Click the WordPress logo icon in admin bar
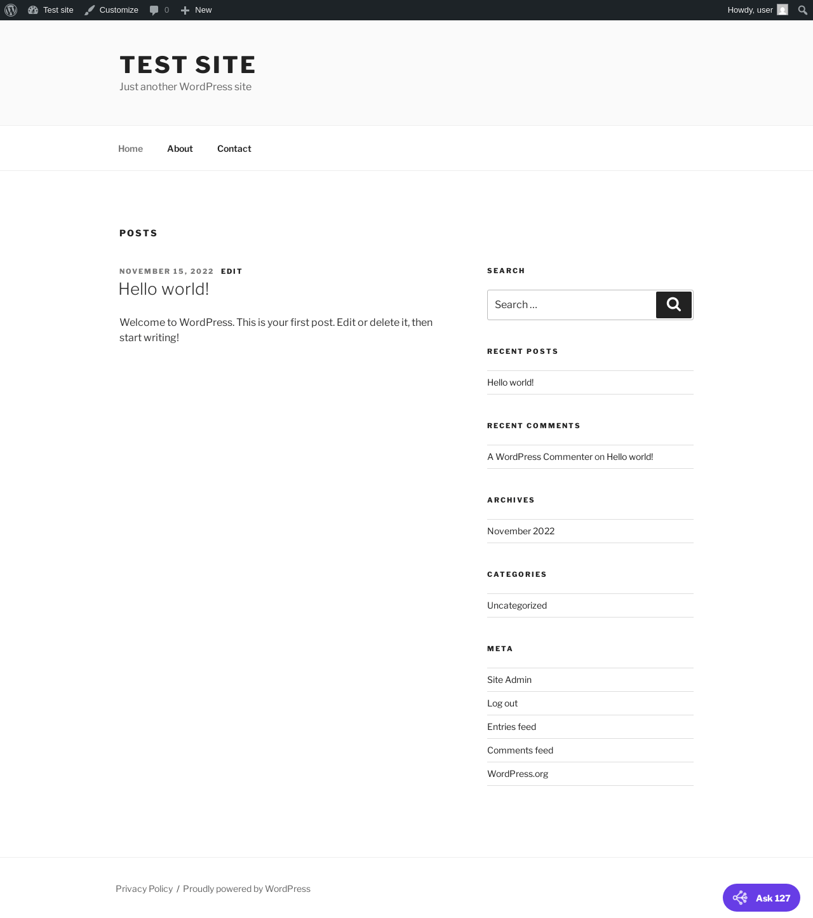 tap(11, 10)
